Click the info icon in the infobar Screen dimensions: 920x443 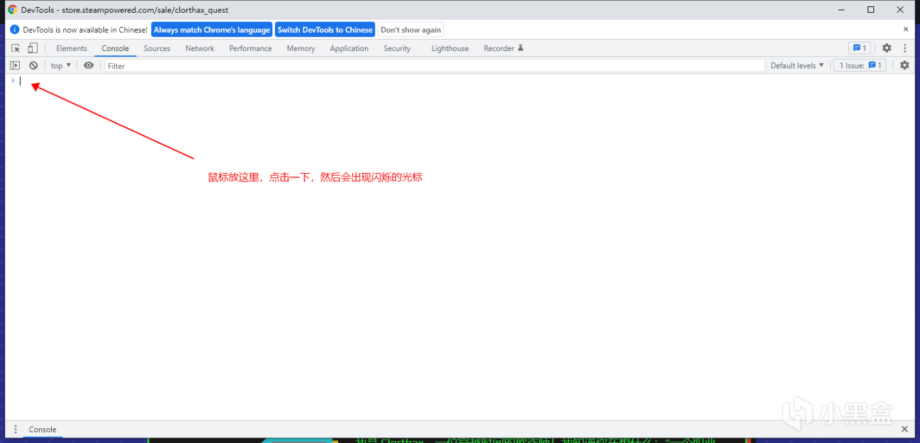14,30
